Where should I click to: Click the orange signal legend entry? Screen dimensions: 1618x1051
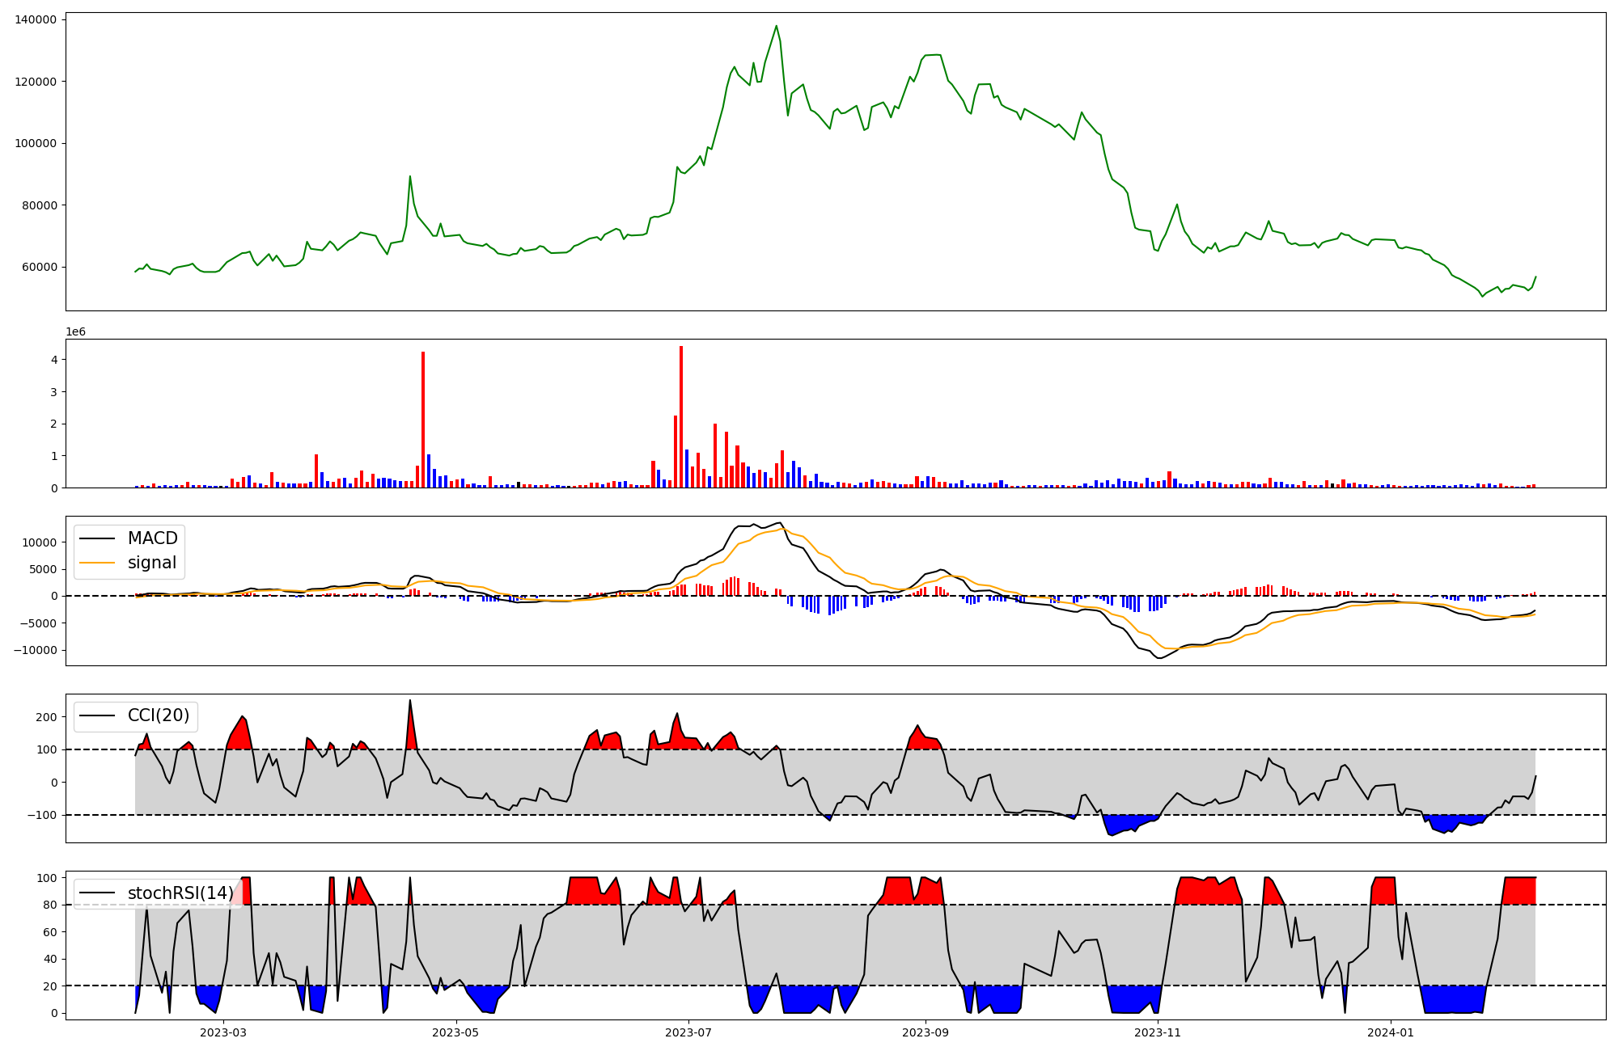point(152,563)
